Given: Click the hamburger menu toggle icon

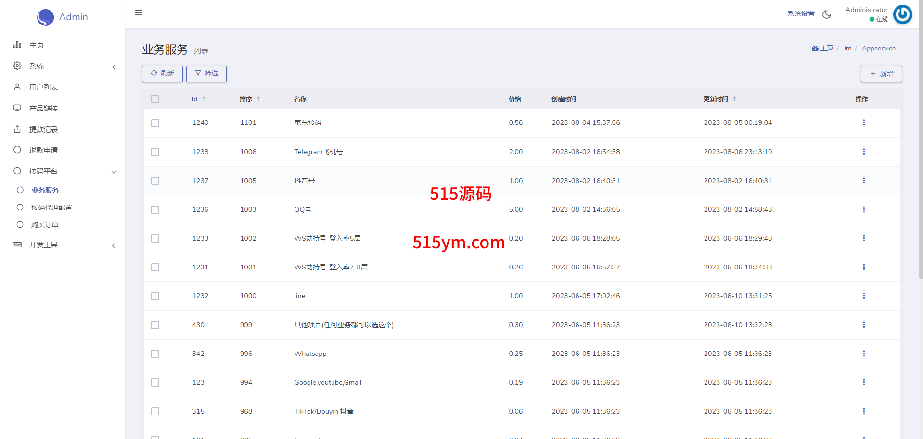Looking at the screenshot, I should pyautogui.click(x=139, y=12).
